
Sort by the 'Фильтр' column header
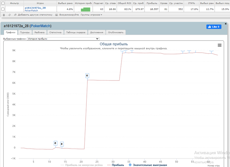coord(14,3)
